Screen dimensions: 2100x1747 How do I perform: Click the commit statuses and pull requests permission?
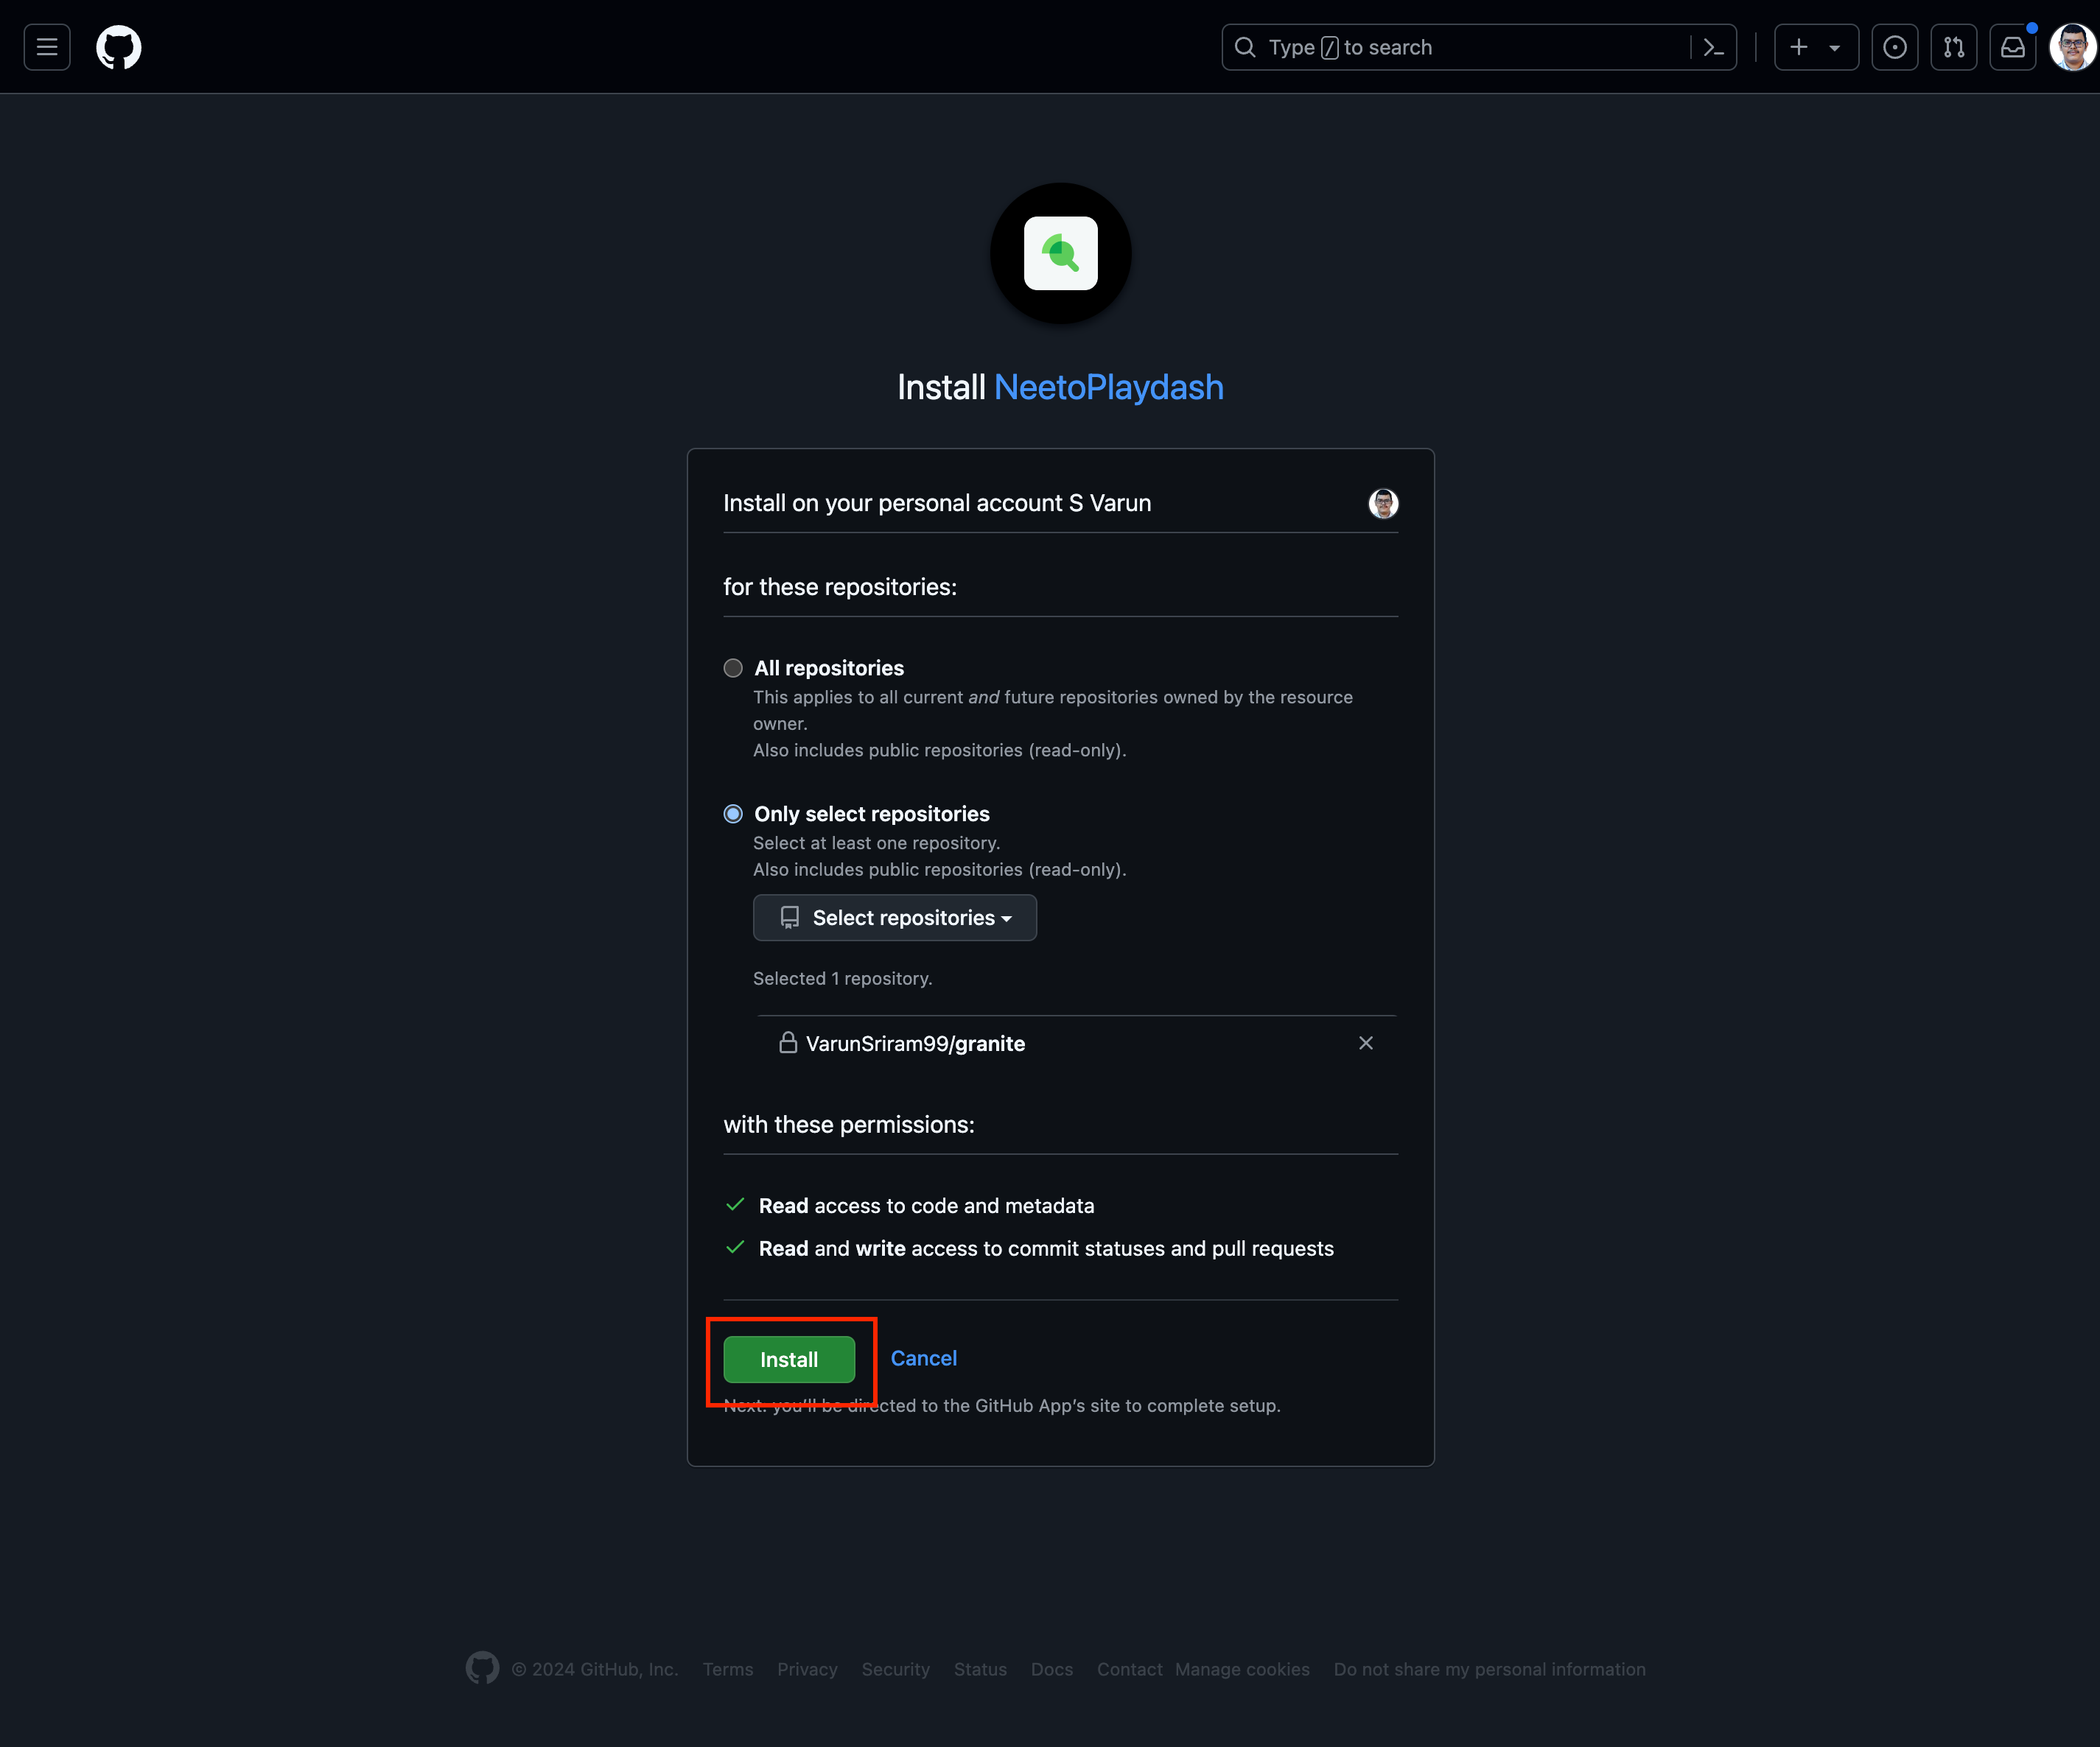[1046, 1248]
